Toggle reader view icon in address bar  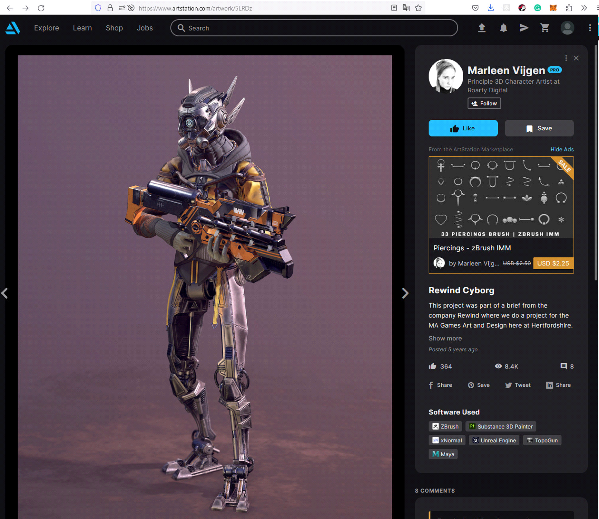394,8
